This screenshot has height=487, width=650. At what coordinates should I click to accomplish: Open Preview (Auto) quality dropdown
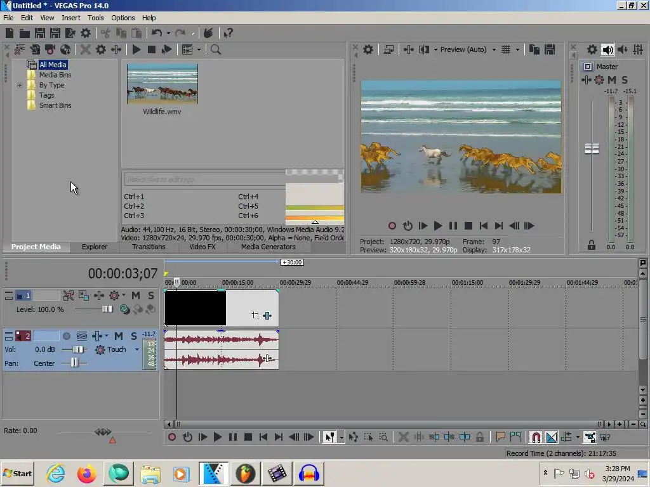(494, 49)
